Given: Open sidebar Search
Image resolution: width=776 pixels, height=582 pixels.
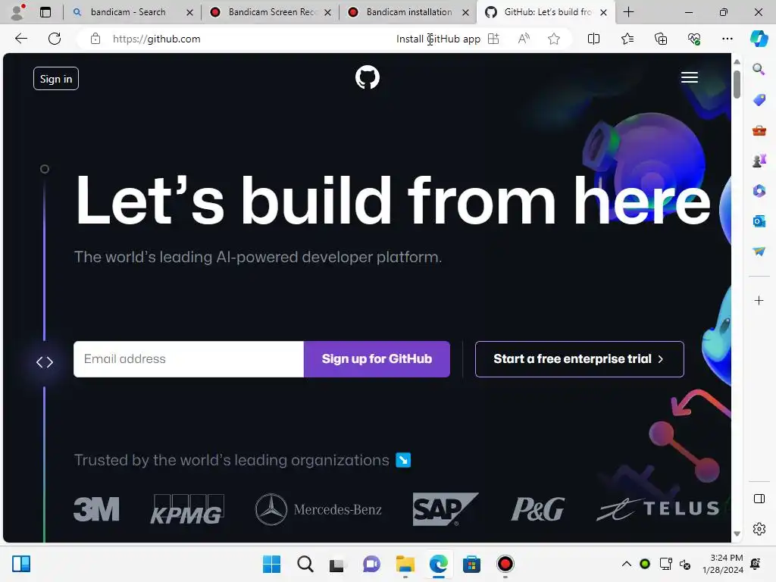Looking at the screenshot, I should [x=759, y=69].
